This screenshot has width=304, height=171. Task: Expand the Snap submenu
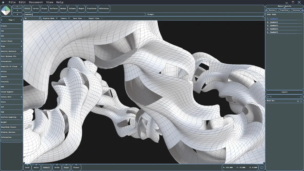click(21, 46)
